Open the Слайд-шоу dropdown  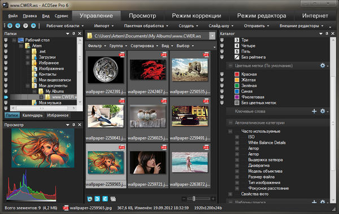click(x=221, y=26)
